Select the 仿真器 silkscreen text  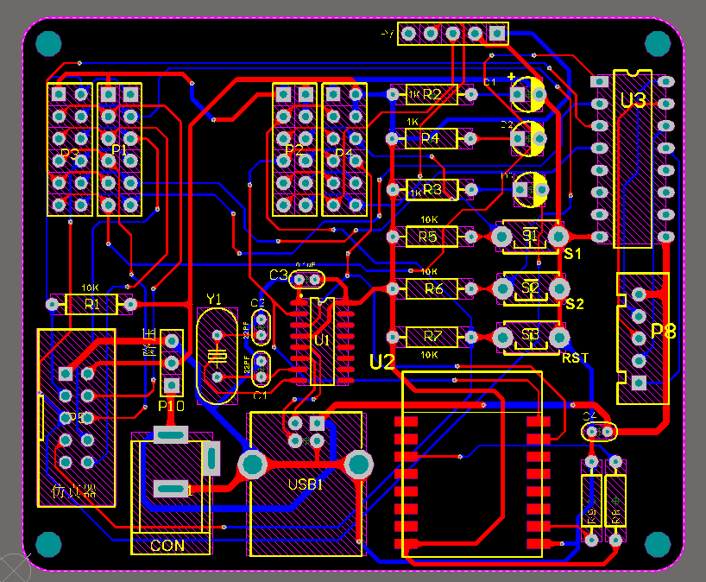(74, 490)
